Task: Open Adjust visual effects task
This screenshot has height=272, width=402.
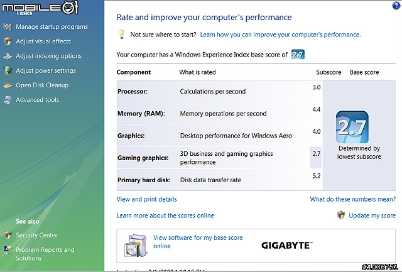Action: click(43, 41)
